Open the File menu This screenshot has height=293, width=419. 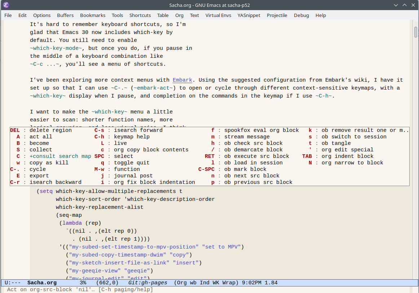point(8,15)
